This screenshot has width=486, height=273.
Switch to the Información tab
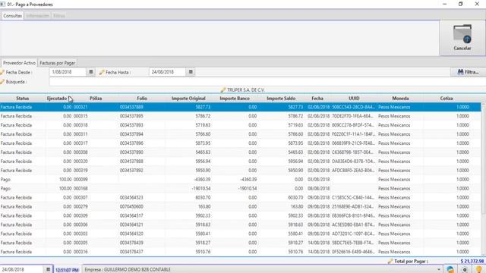click(x=37, y=15)
